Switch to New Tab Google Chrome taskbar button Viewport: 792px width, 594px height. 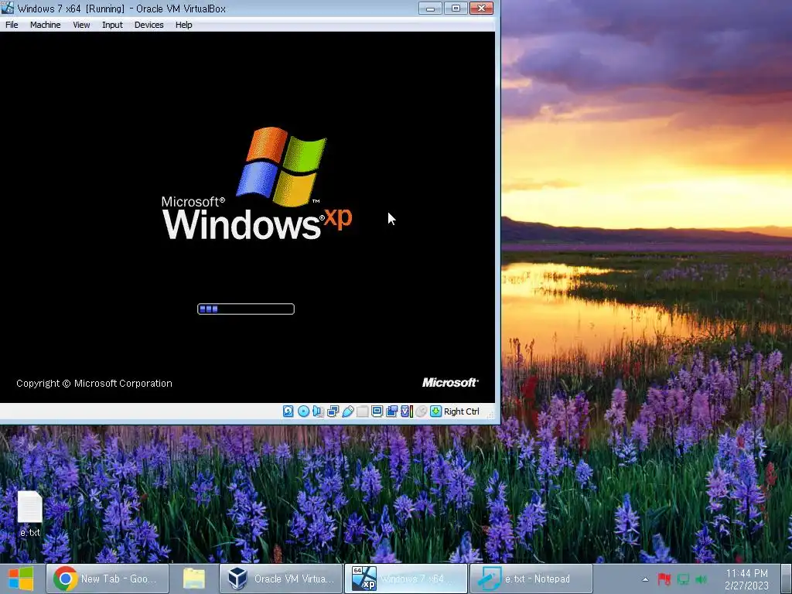[x=107, y=579]
